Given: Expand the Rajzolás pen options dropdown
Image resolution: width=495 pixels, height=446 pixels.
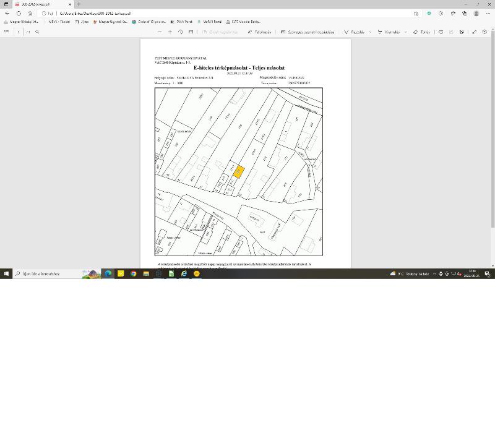Looking at the screenshot, I should [x=370, y=32].
